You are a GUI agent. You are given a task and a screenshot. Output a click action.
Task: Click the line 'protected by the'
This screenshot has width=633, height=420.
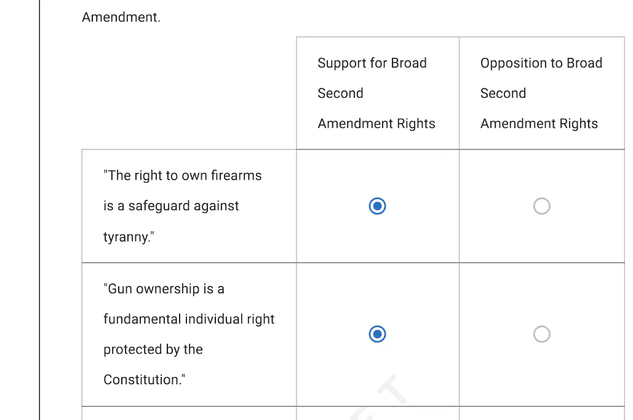[153, 349]
